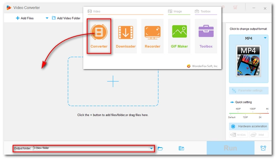Open the GIF Maker module
Screen dimensions: 276x159
click(x=179, y=36)
